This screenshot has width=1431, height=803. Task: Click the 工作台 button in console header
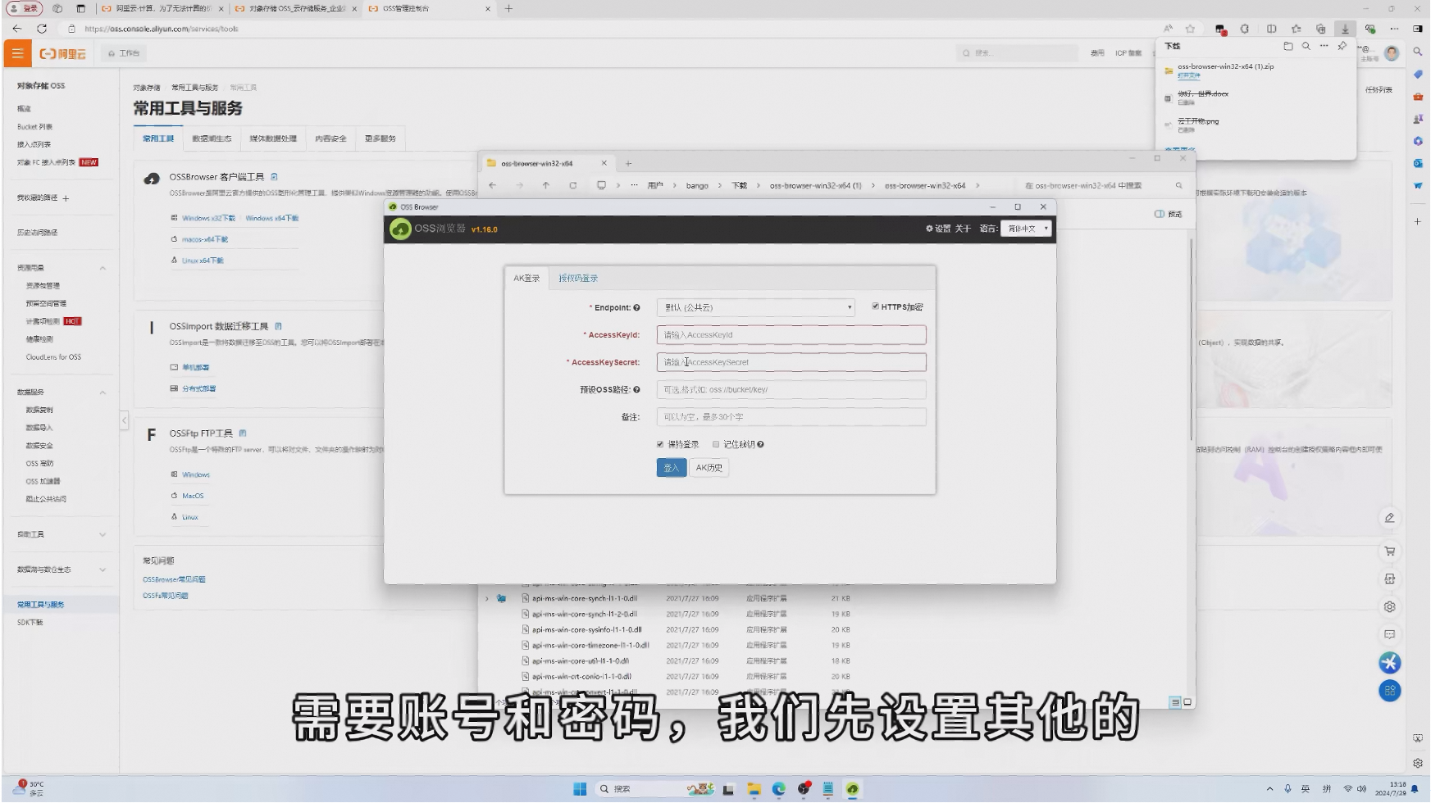[124, 53]
